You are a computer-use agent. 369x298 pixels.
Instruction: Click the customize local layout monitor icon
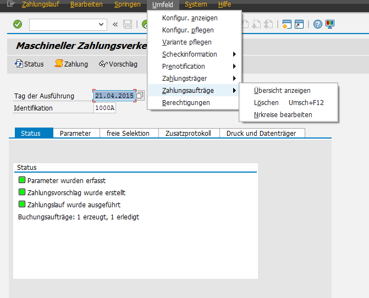click(330, 24)
